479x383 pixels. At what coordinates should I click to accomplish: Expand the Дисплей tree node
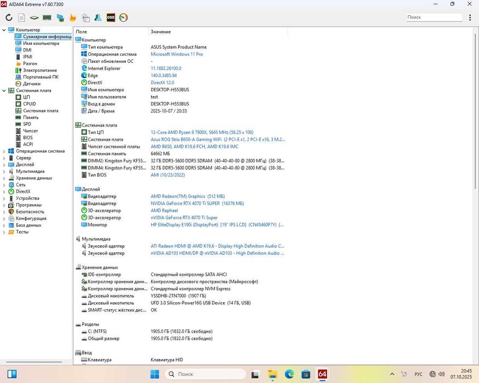pyautogui.click(x=4, y=165)
